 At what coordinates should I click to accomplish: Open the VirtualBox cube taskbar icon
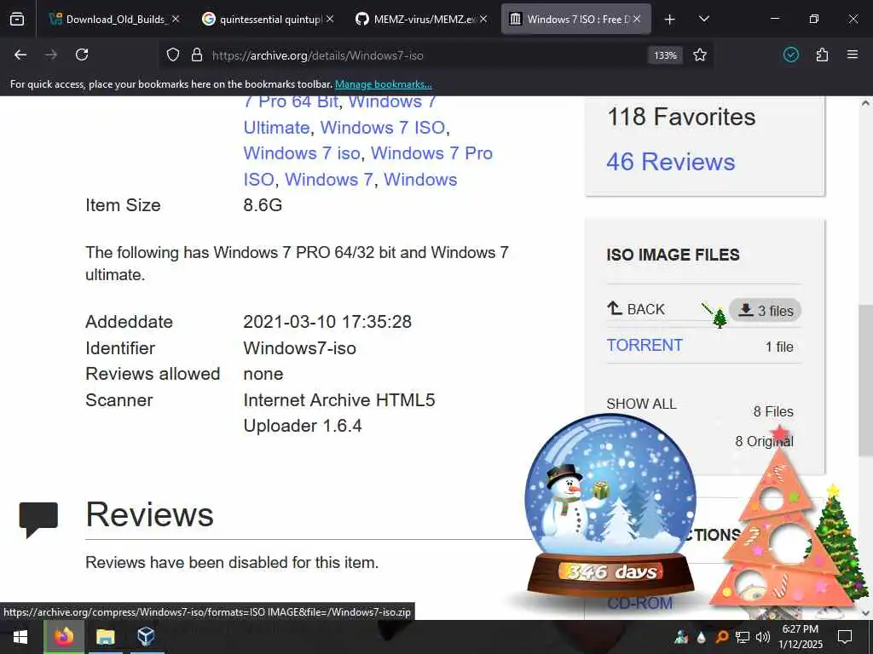(146, 637)
